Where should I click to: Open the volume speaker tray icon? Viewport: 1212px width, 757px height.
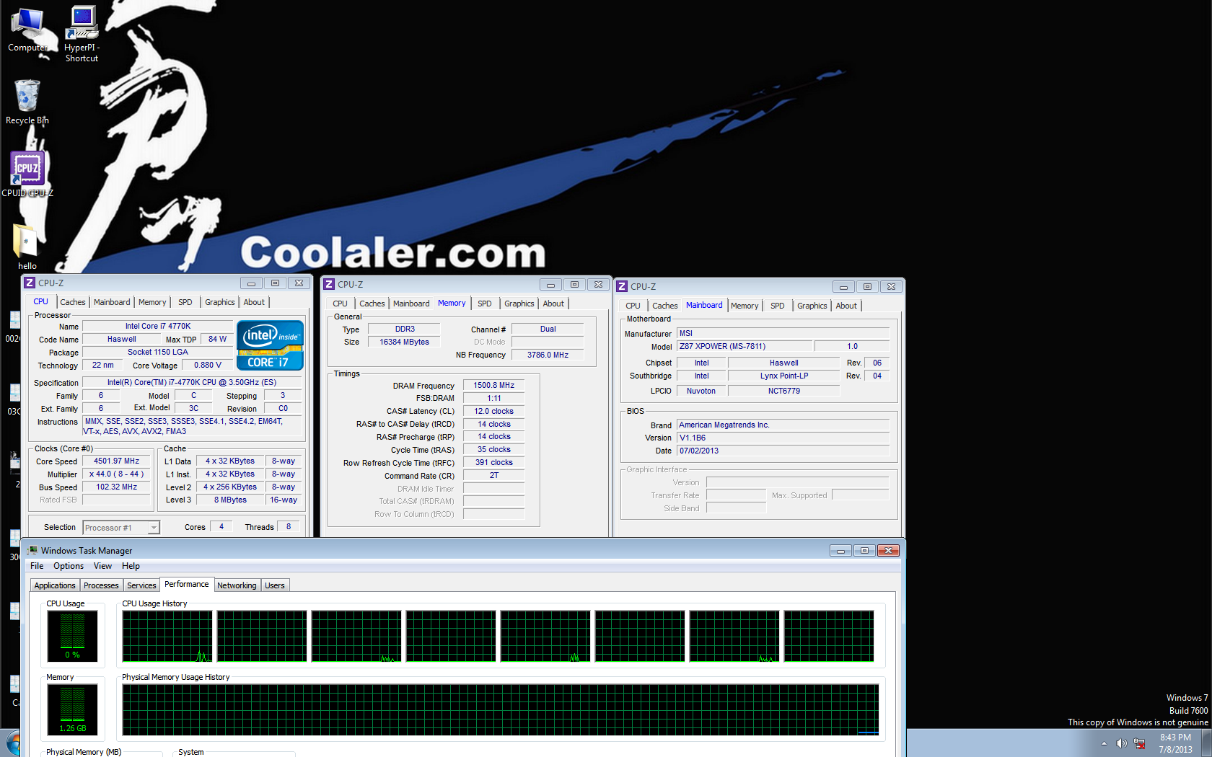click(x=1121, y=743)
